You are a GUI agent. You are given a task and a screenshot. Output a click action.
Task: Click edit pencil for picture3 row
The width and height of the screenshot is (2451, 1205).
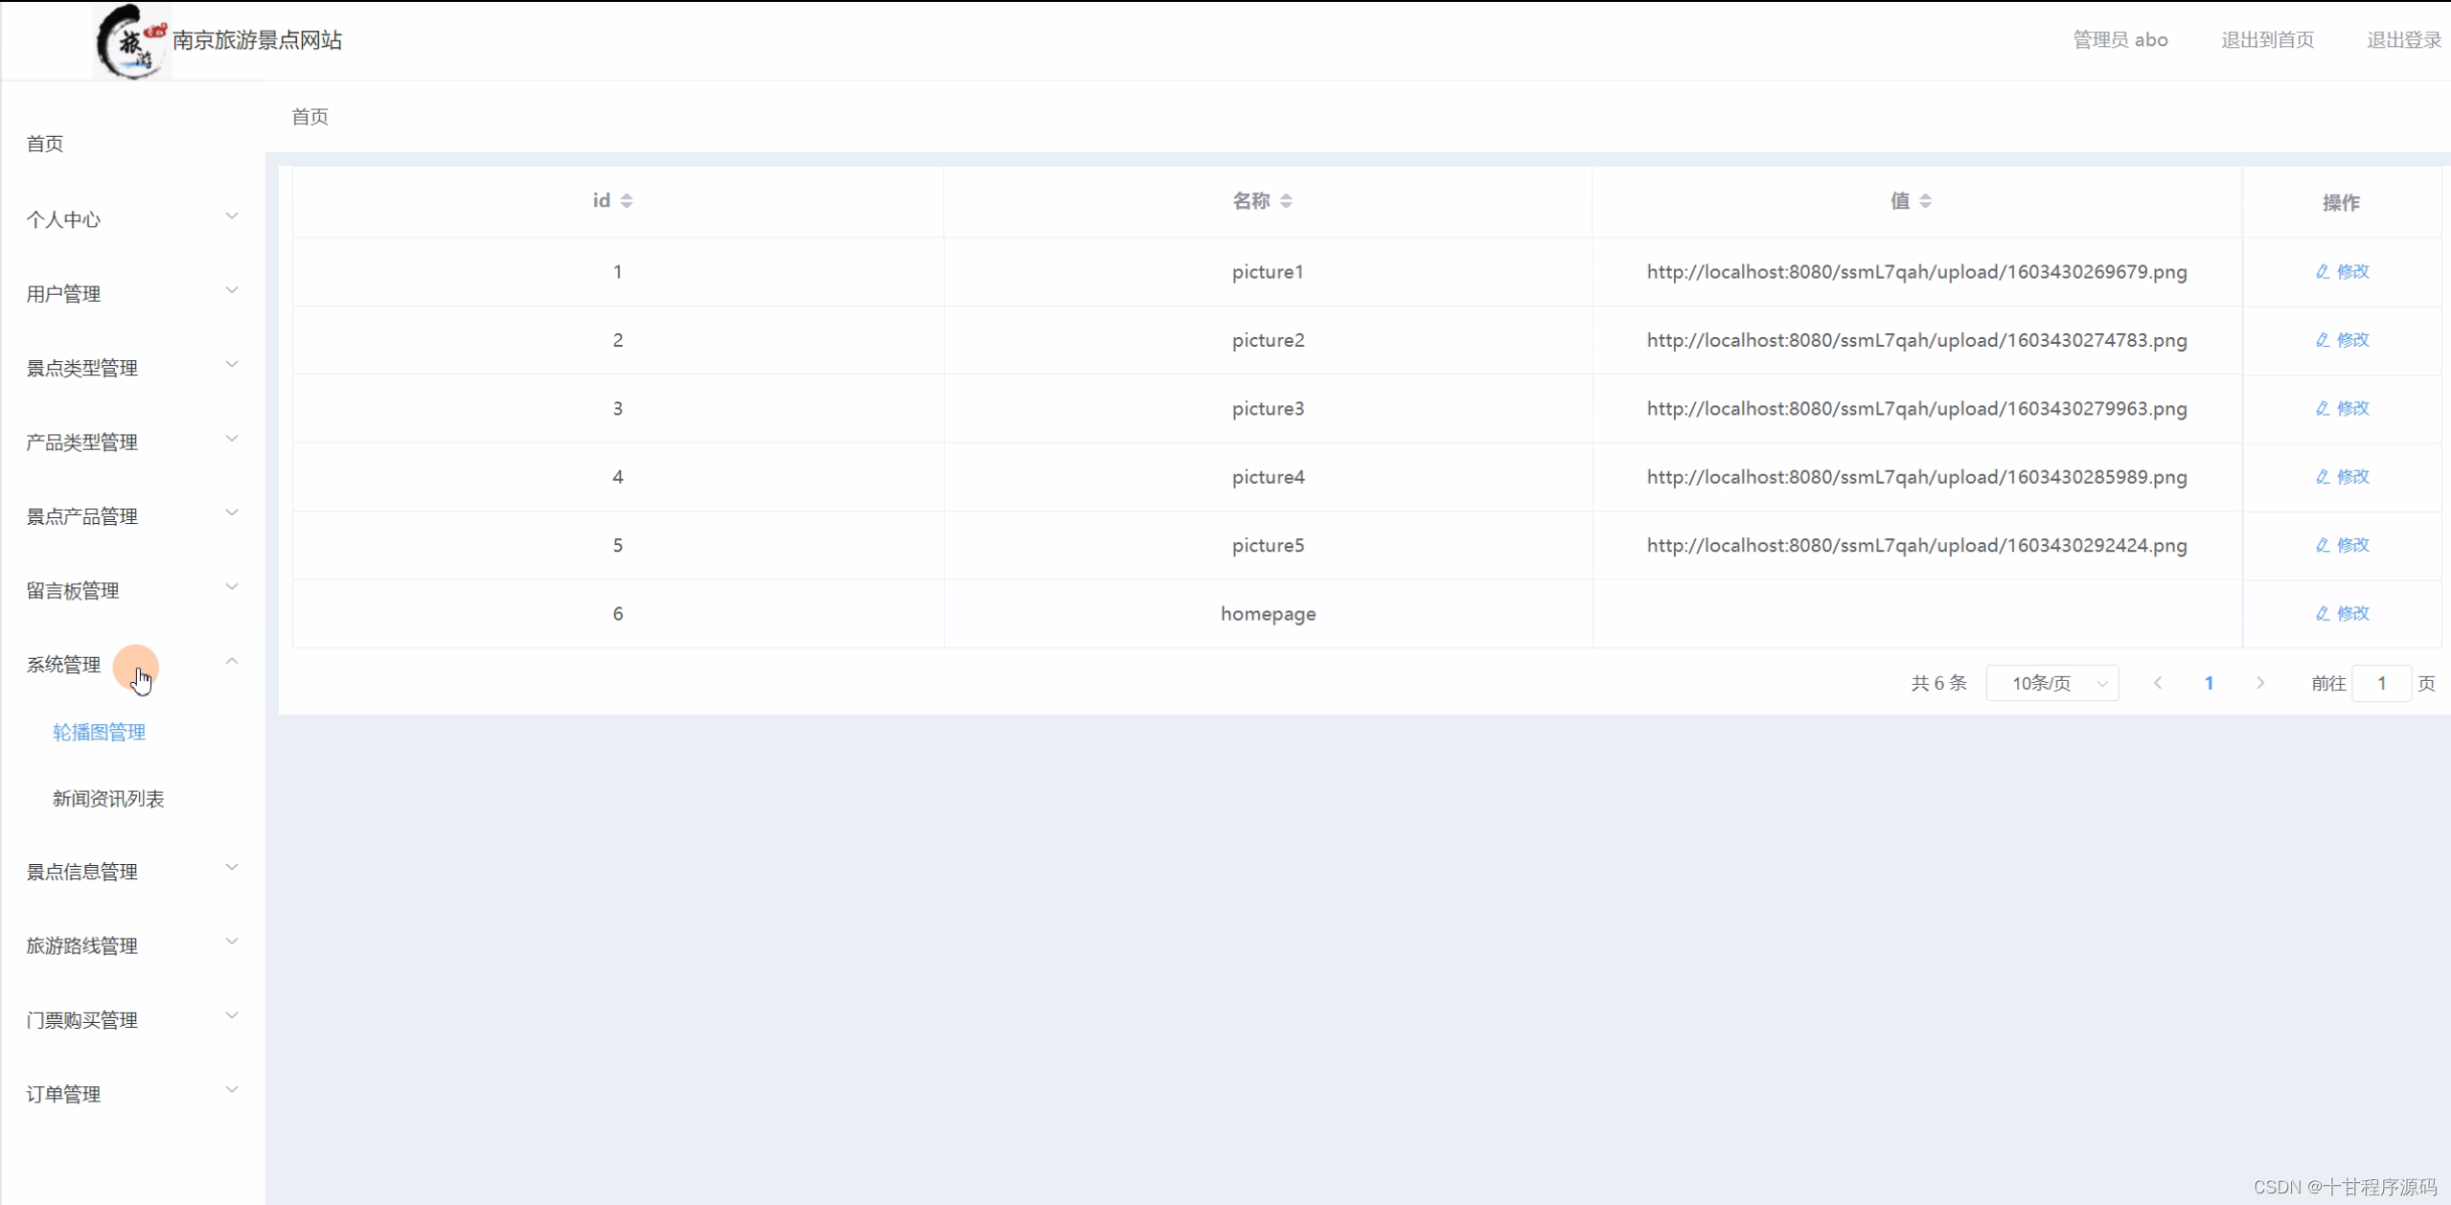tap(2322, 409)
